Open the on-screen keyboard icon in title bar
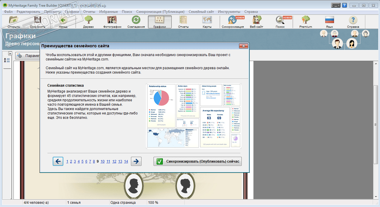Viewport: 380px width, 207px height. 336,5
